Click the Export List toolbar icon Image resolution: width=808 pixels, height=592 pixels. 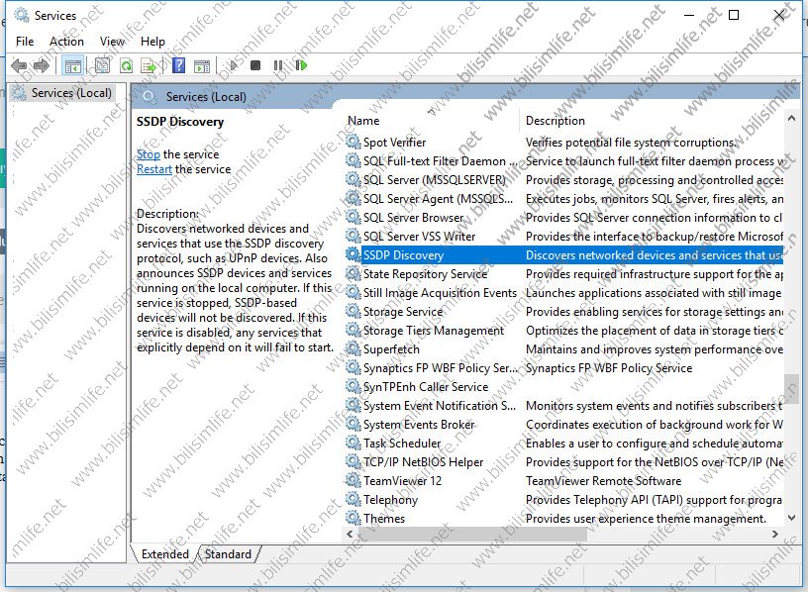click(149, 66)
